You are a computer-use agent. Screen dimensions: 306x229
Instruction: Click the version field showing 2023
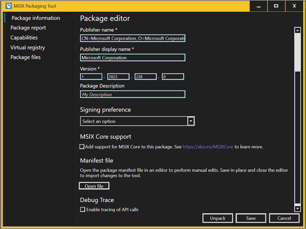click(x=118, y=77)
